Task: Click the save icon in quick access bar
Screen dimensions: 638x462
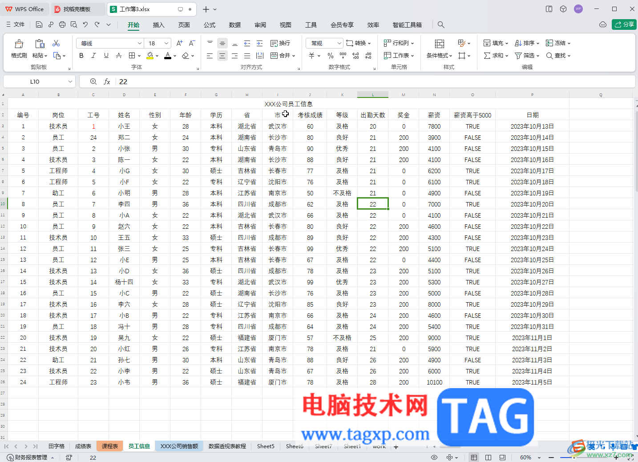Action: point(39,24)
